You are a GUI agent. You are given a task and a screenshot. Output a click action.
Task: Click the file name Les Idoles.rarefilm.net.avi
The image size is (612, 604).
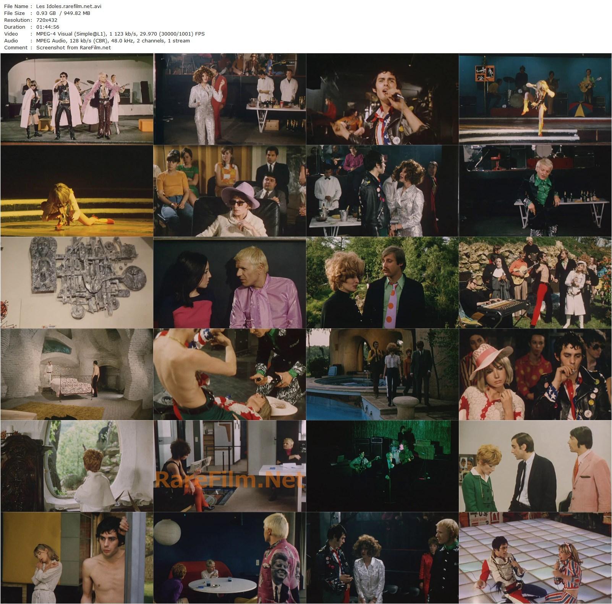pos(69,6)
